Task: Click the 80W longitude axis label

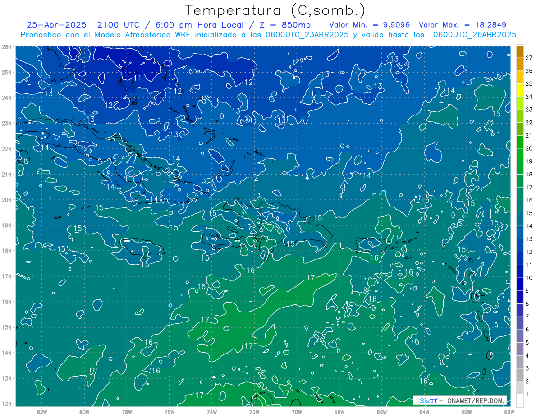Action: [x=84, y=412]
